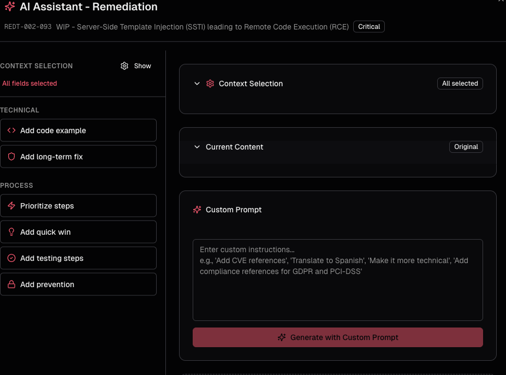Toggle Show for the Context Selection sidebar
The image size is (506, 375).
142,66
